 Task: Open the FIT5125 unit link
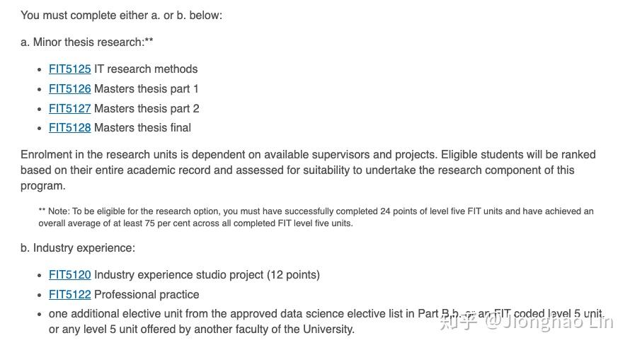click(x=69, y=69)
